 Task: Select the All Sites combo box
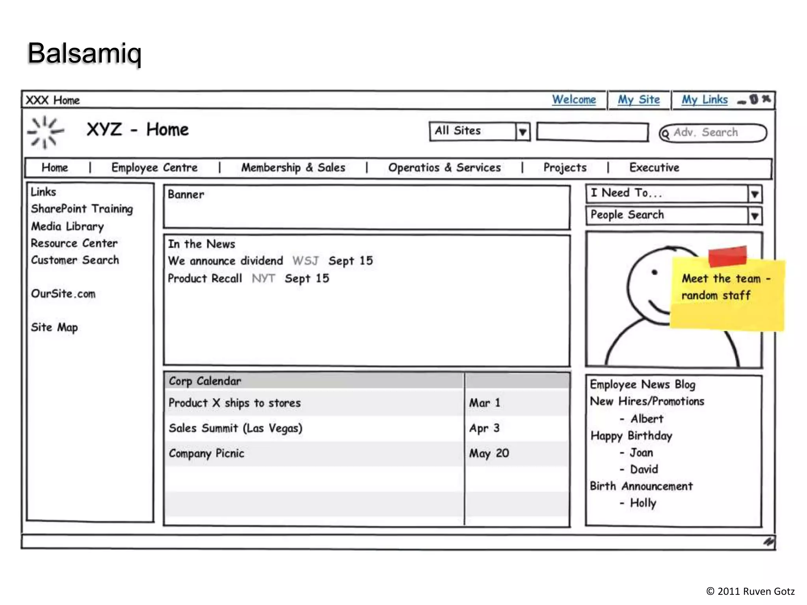(x=480, y=132)
